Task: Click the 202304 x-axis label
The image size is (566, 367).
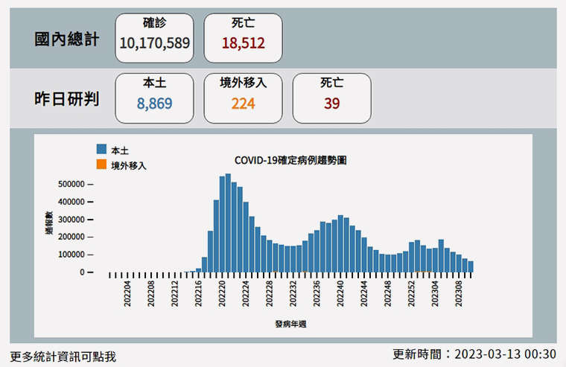Action: pos(435,294)
